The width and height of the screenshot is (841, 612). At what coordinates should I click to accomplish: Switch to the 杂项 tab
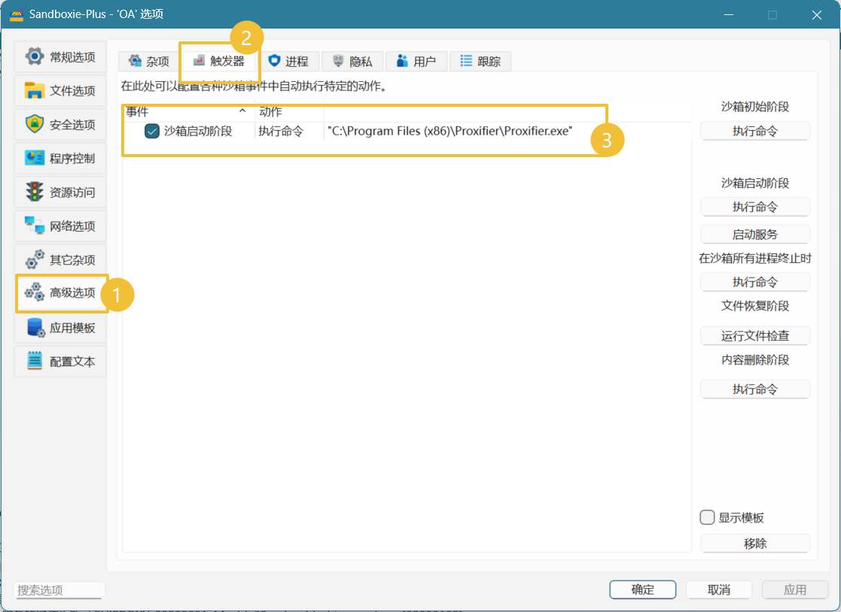(x=148, y=62)
